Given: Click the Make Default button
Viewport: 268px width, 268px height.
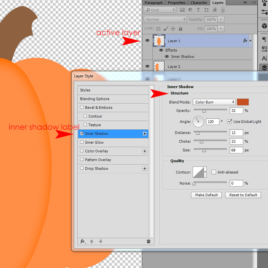Looking at the screenshot, I should pyautogui.click(x=206, y=195).
